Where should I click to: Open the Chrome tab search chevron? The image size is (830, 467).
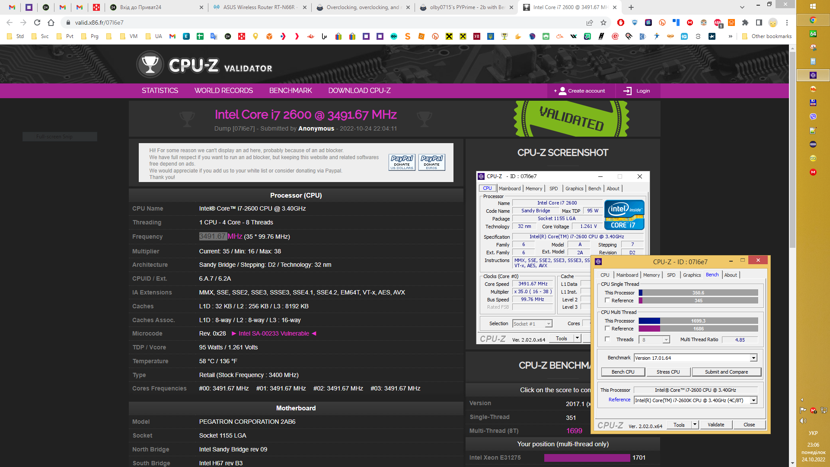click(742, 7)
